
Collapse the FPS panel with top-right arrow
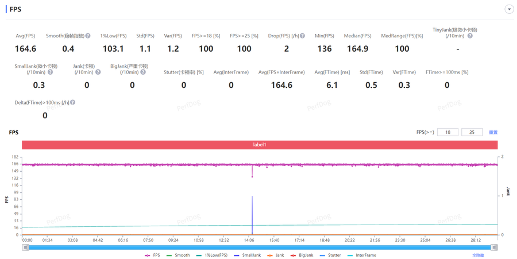(x=509, y=9)
